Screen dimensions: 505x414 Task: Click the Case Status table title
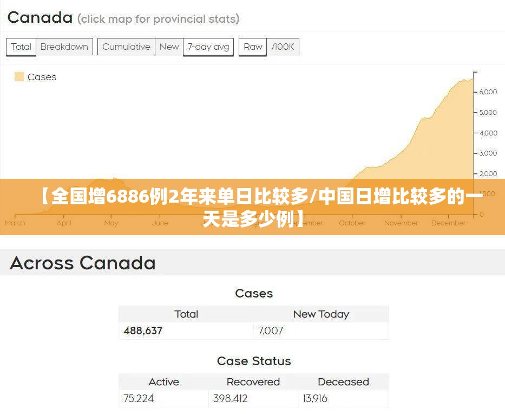254,361
